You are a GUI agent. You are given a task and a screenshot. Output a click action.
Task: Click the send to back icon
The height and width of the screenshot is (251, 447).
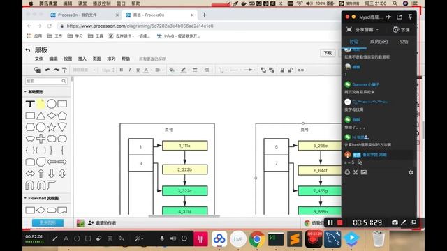272,70
